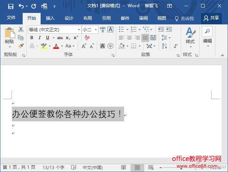Copy the selected text
This screenshot has height=172, width=228.
click(x=20, y=38)
